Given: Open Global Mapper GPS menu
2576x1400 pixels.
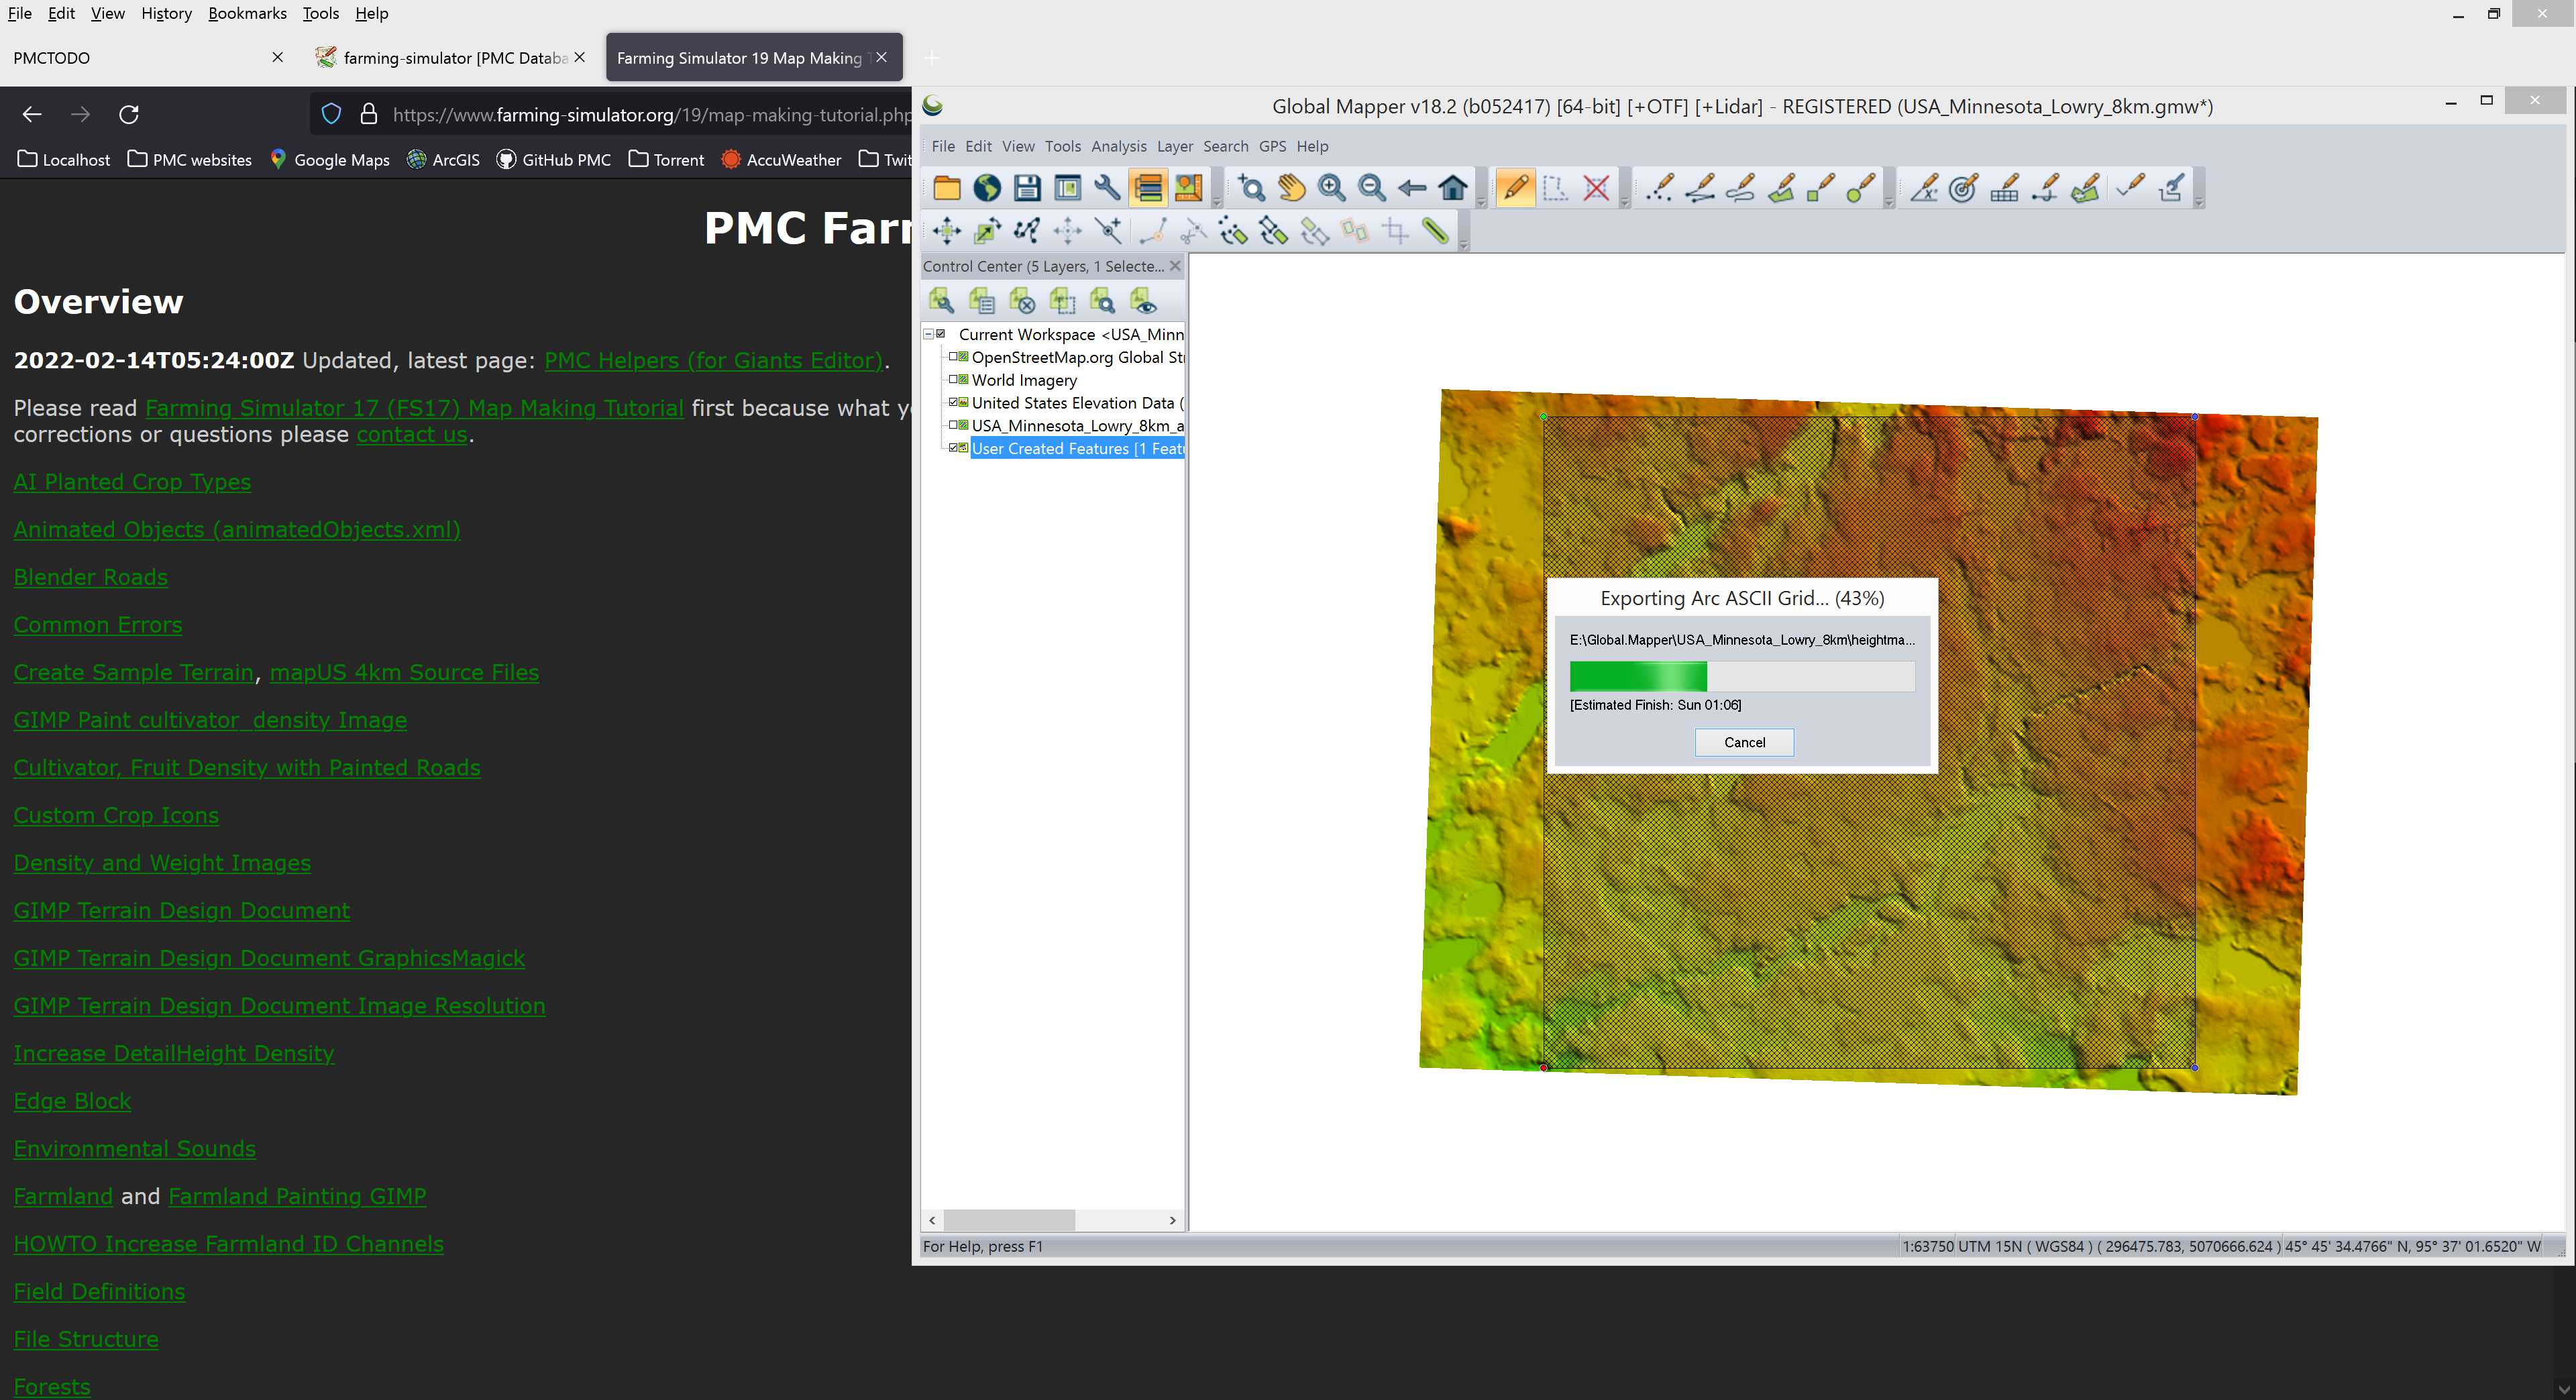Looking at the screenshot, I should tap(1272, 146).
